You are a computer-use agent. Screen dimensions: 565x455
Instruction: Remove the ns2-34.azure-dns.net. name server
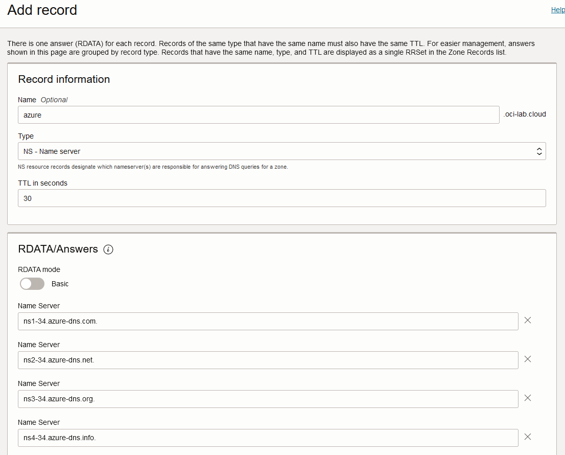[x=528, y=359]
